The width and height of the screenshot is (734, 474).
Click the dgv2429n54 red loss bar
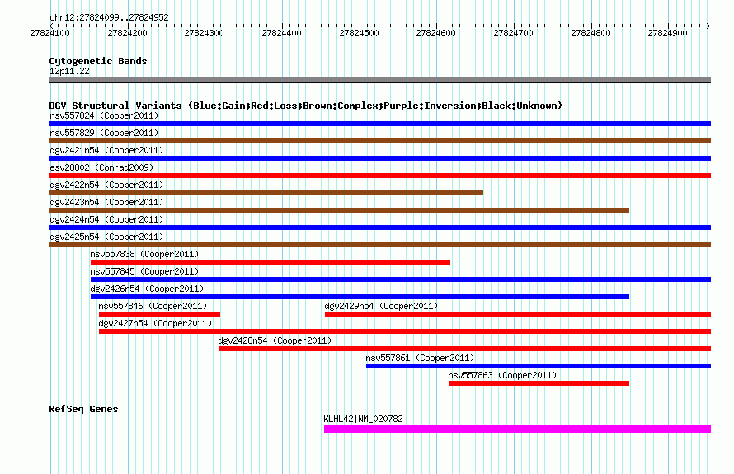click(x=518, y=314)
